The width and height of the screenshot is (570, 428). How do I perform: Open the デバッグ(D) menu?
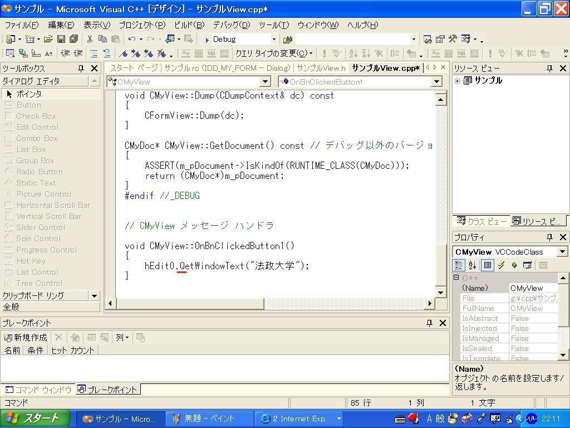(x=232, y=25)
